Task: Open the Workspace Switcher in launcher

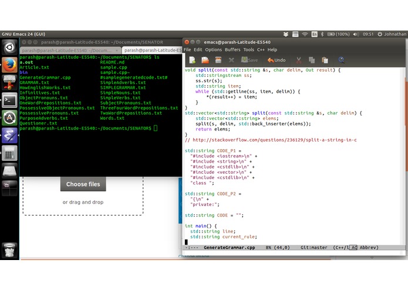Action: [x=9, y=188]
